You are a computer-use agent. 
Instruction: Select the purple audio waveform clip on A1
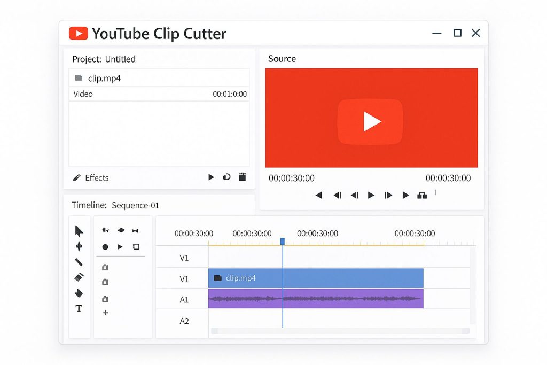coord(316,299)
